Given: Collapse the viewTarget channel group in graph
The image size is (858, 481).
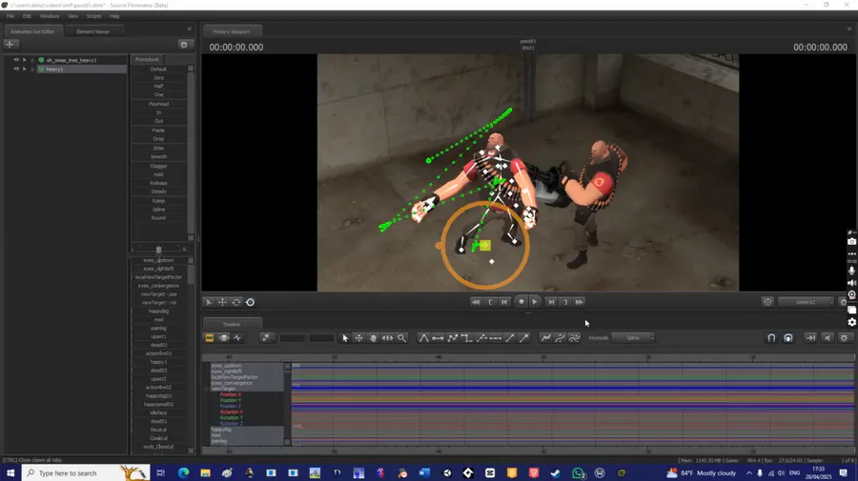Looking at the screenshot, I should point(207,389).
